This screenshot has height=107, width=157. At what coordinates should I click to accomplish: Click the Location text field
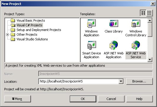[x=79, y=81]
